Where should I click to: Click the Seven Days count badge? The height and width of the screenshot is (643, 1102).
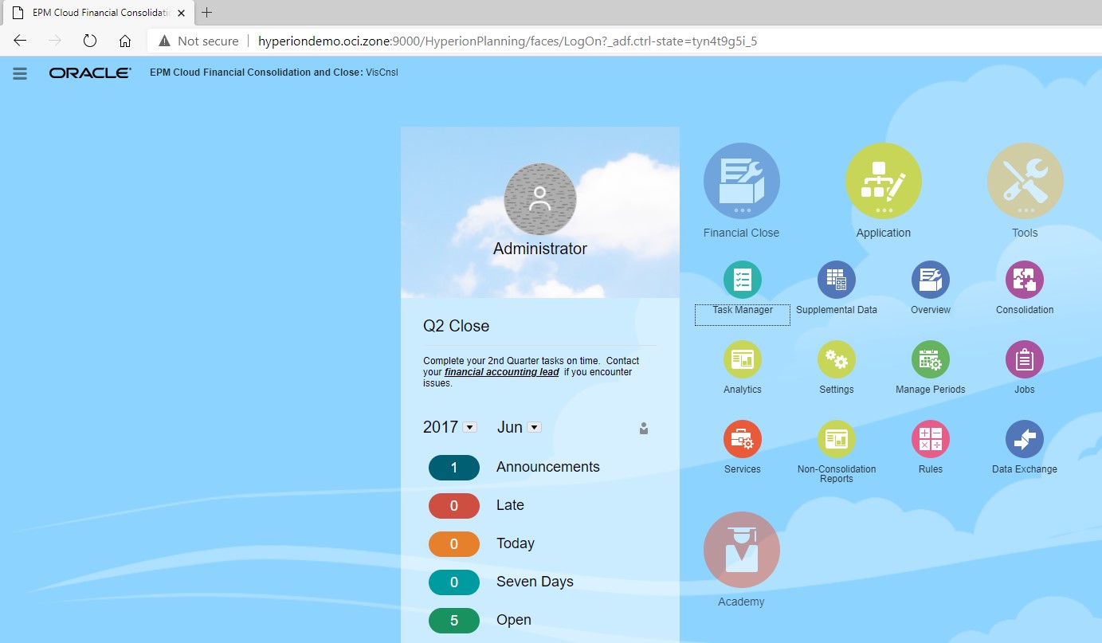pyautogui.click(x=454, y=582)
